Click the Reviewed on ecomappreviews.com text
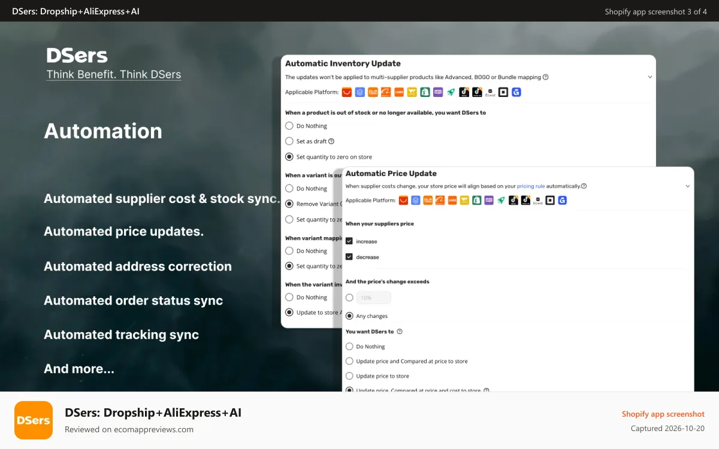 pyautogui.click(x=129, y=429)
